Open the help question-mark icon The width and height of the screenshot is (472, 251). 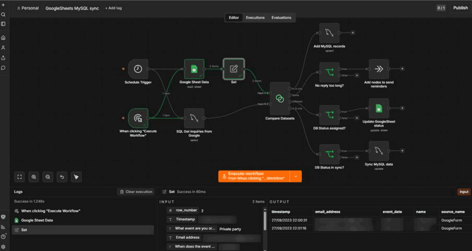pos(3,237)
